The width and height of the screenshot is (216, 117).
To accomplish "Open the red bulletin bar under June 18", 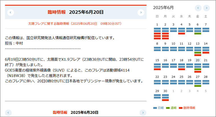I will click(x=182, y=69).
